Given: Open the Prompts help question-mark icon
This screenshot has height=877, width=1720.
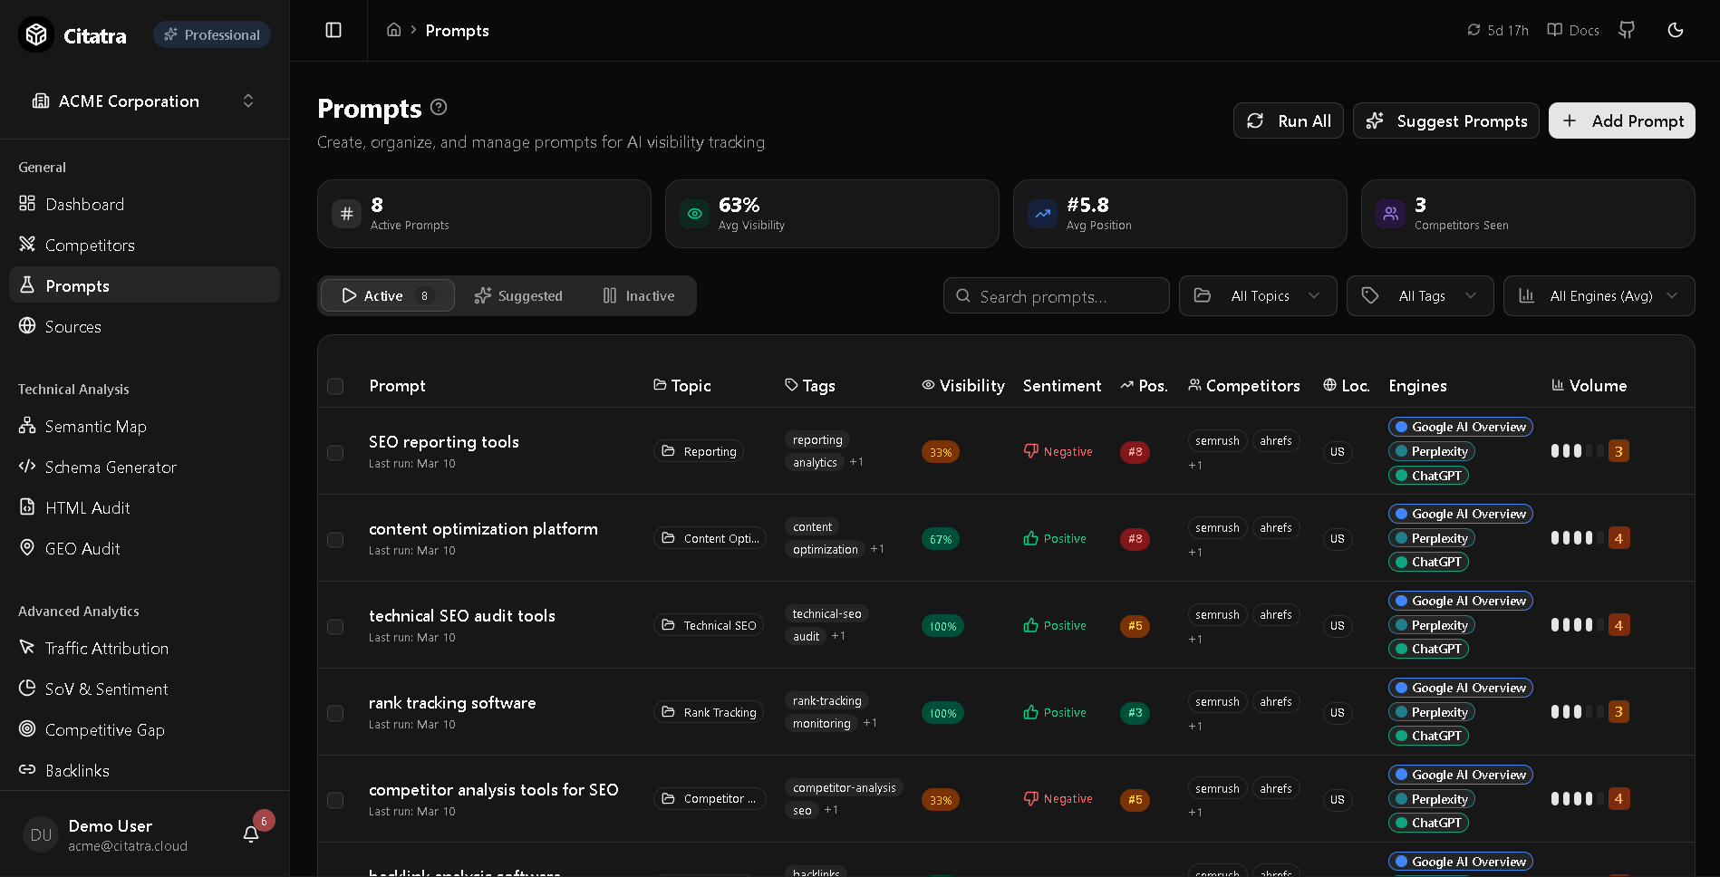Looking at the screenshot, I should [x=439, y=107].
